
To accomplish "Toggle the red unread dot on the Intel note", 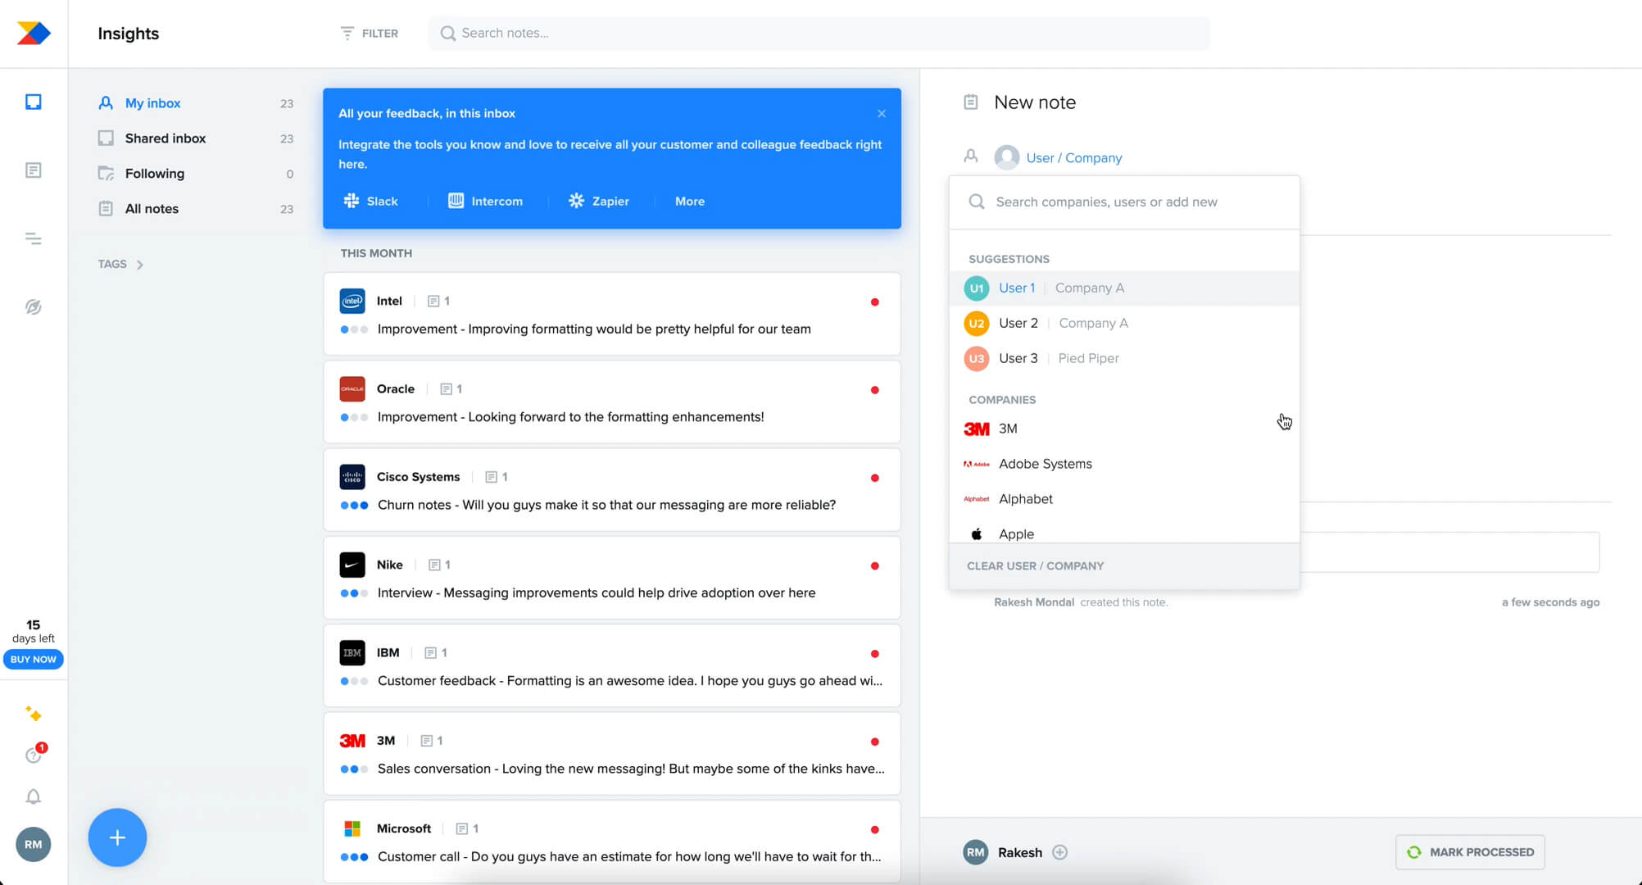I will click(874, 303).
